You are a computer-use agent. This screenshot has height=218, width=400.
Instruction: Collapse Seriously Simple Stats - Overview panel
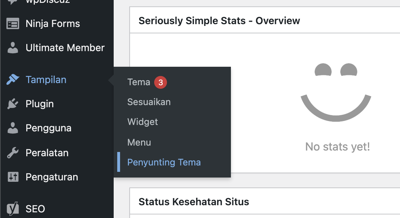pyautogui.click(x=219, y=21)
